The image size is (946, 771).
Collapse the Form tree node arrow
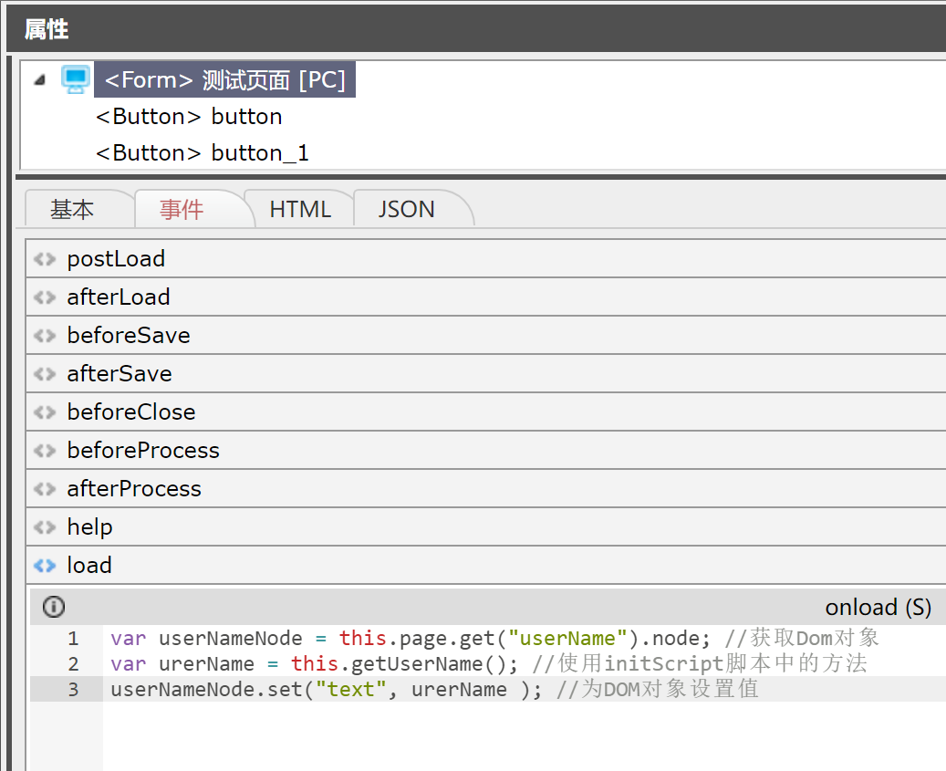point(39,80)
